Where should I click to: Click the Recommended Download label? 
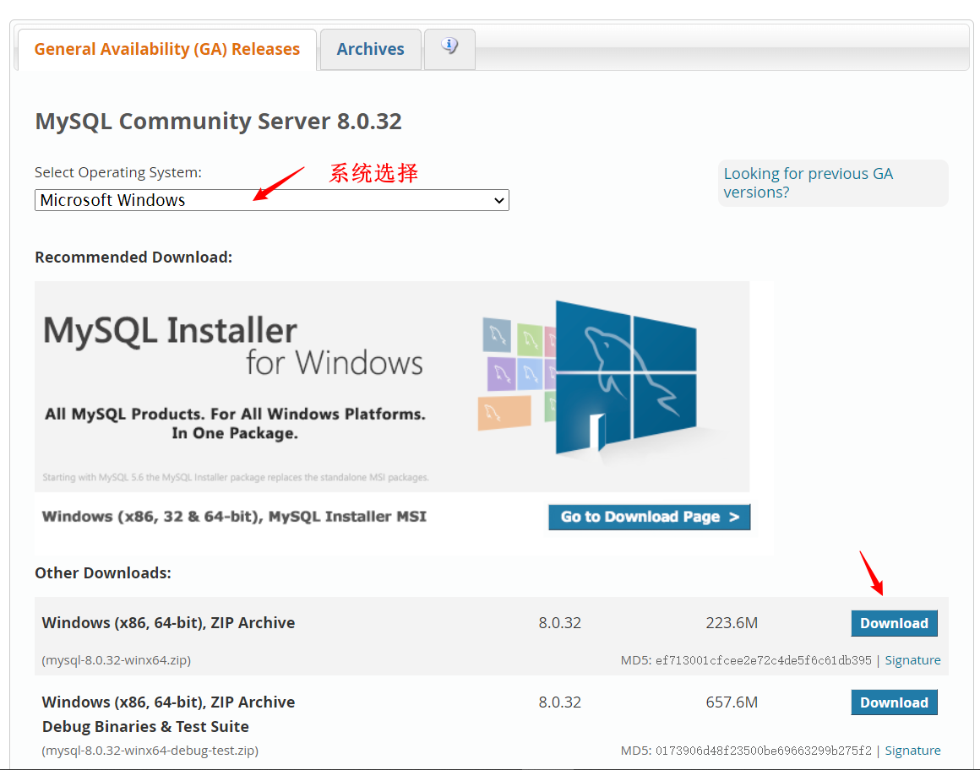tap(133, 258)
